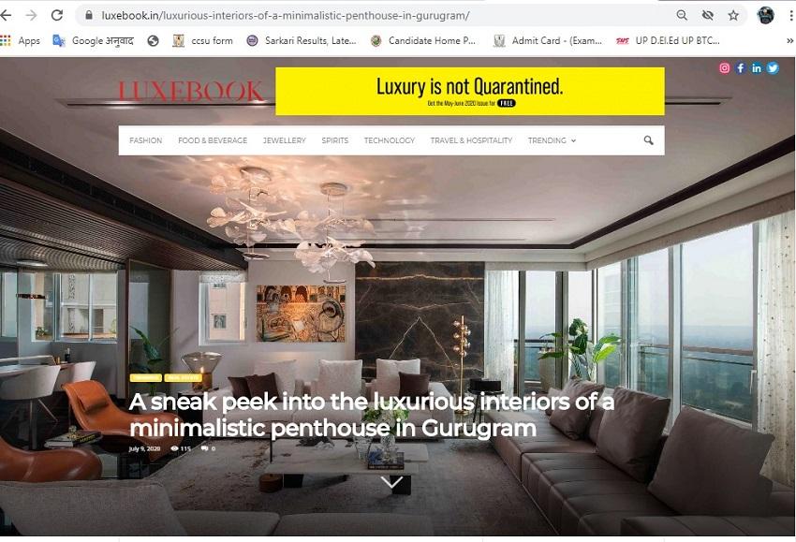Show more bookmarks via double chevron

point(789,40)
